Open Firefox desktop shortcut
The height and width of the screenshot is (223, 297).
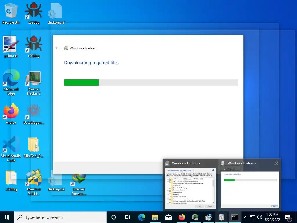pyautogui.click(x=11, y=114)
